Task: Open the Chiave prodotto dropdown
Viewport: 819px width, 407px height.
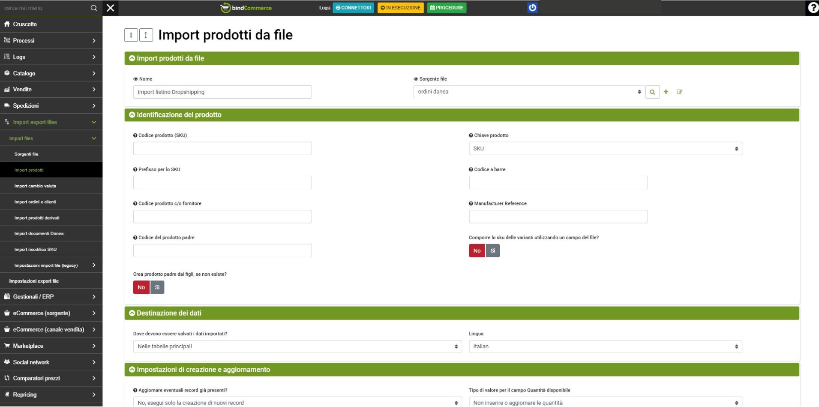Action: pos(605,148)
